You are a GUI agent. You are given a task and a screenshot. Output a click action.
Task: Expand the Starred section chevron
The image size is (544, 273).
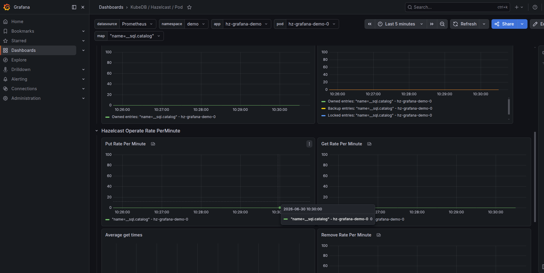click(x=83, y=41)
